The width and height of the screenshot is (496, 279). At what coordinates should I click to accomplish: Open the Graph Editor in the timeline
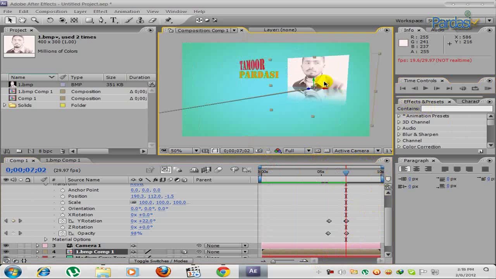246,170
